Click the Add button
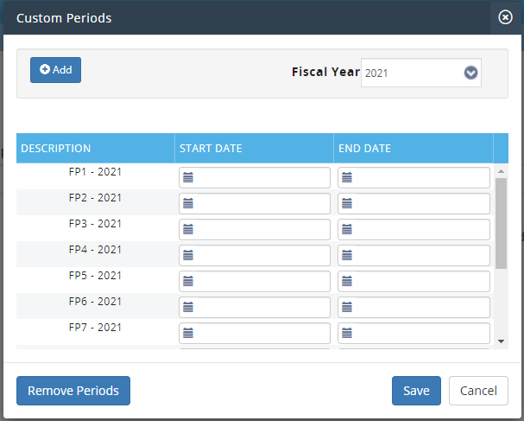This screenshot has width=524, height=421. coord(55,70)
